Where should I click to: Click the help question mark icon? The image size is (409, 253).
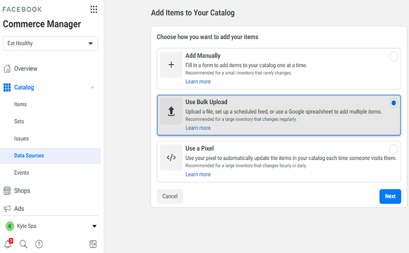pos(39,244)
